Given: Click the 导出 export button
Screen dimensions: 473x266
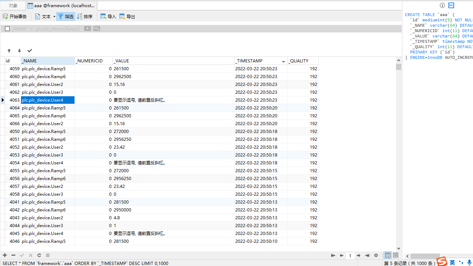Looking at the screenshot, I should tap(129, 16).
